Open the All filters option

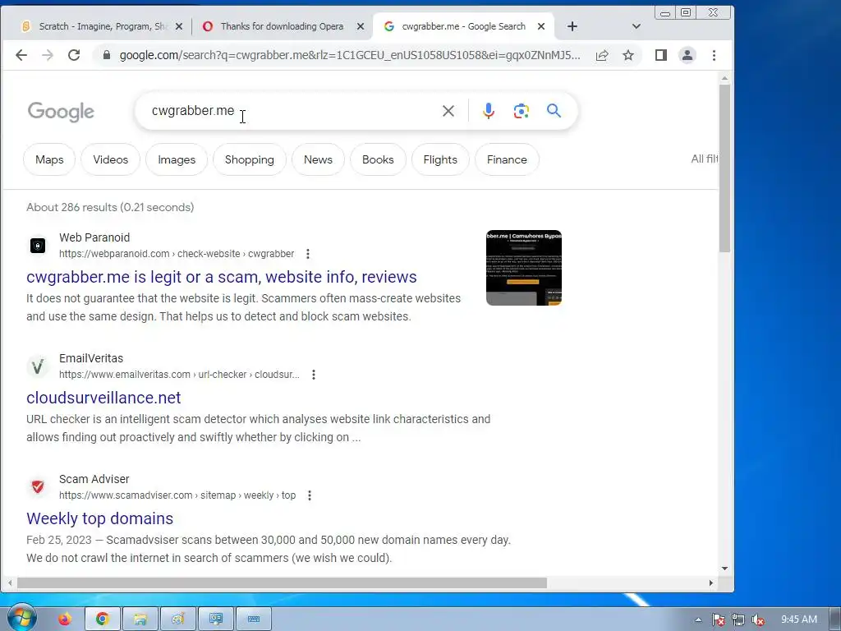[704, 159]
